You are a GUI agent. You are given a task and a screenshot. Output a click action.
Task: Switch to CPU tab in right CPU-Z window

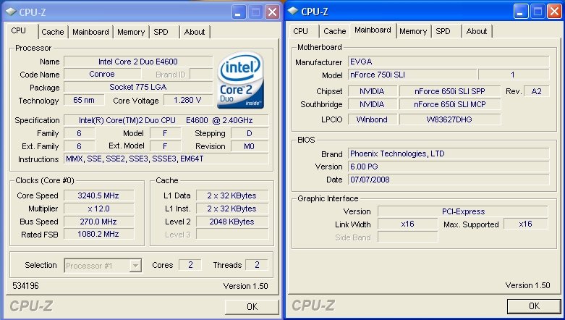click(x=300, y=31)
